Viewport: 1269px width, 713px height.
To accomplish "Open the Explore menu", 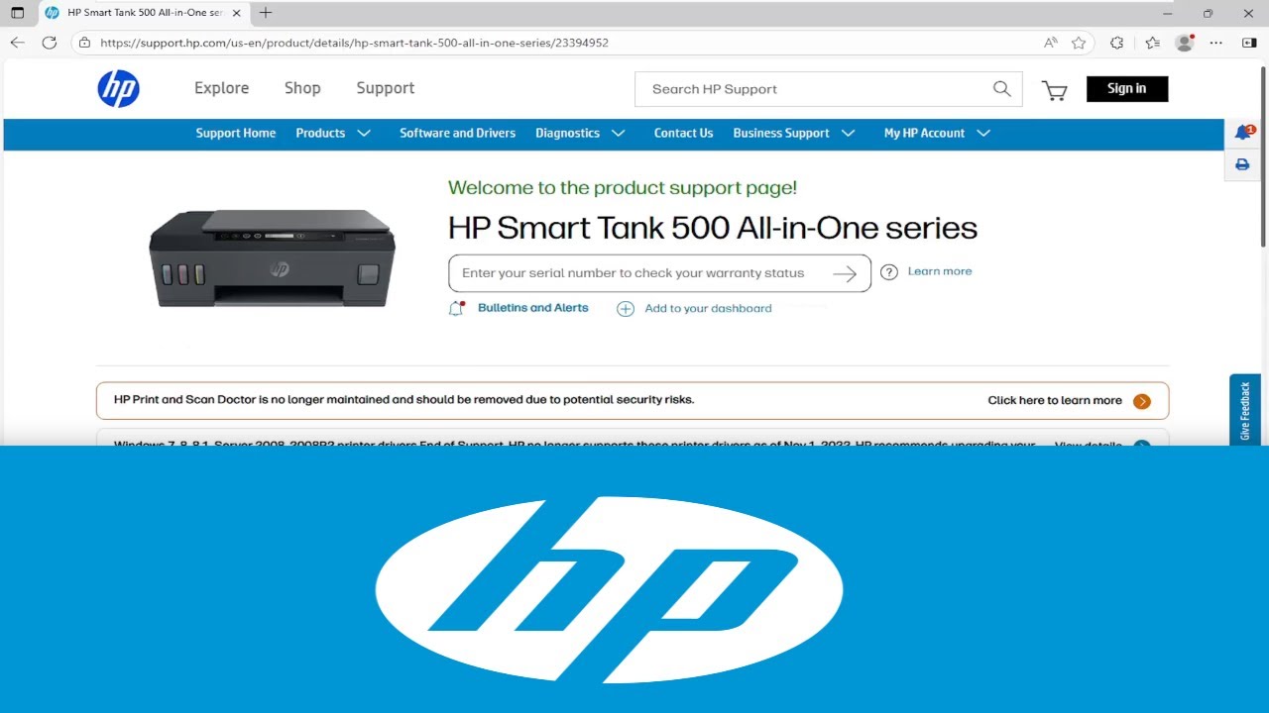I will pos(221,88).
